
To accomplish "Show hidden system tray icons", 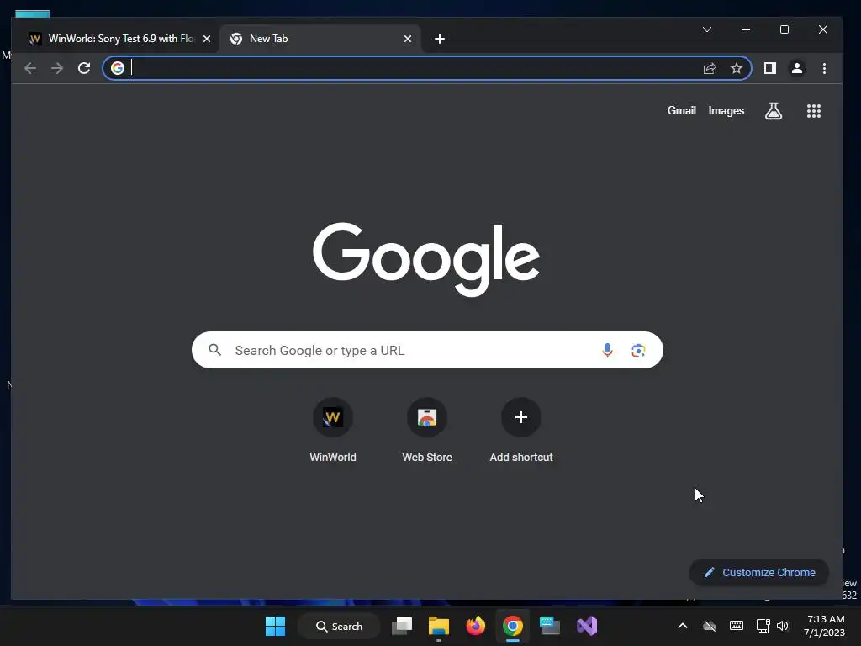I will click(x=683, y=626).
